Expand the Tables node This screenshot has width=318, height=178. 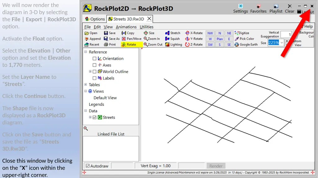(x=86, y=84)
